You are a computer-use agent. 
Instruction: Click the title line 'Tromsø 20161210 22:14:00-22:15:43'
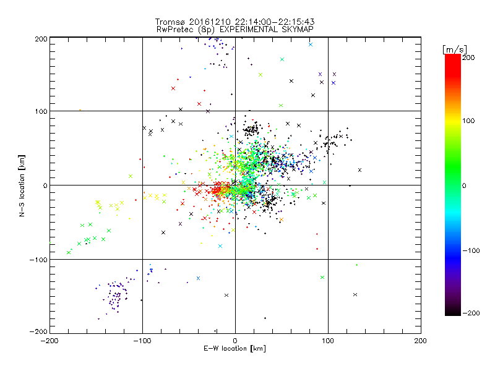(x=235, y=22)
